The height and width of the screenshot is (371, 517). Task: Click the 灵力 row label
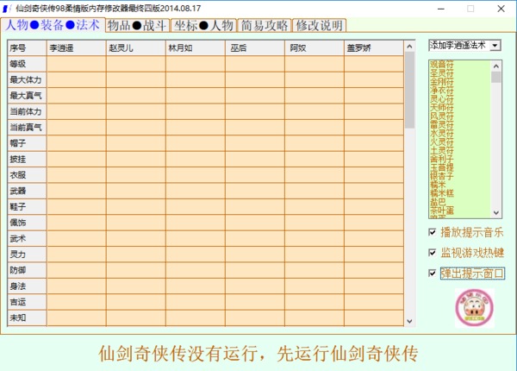[x=27, y=255]
